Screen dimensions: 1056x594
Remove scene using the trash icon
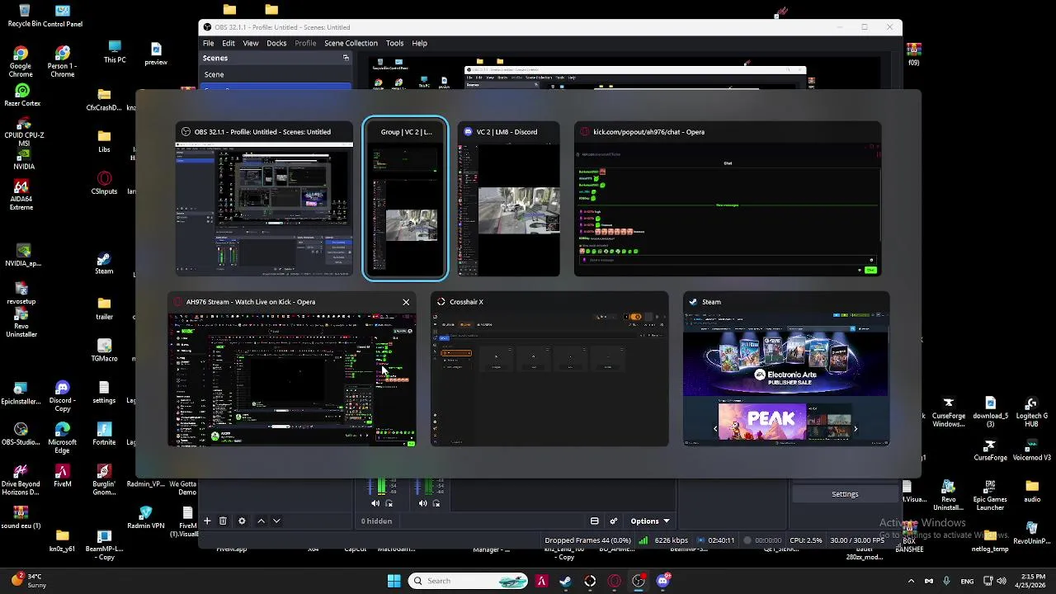223,521
